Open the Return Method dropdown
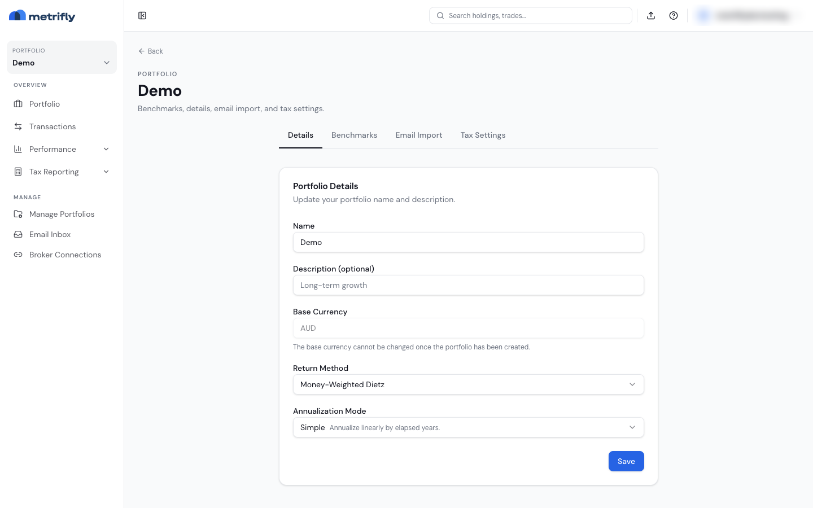The width and height of the screenshot is (813, 508). coord(469,384)
